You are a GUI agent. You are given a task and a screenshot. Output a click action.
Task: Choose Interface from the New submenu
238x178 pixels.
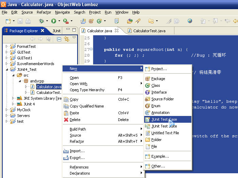tap(159, 92)
